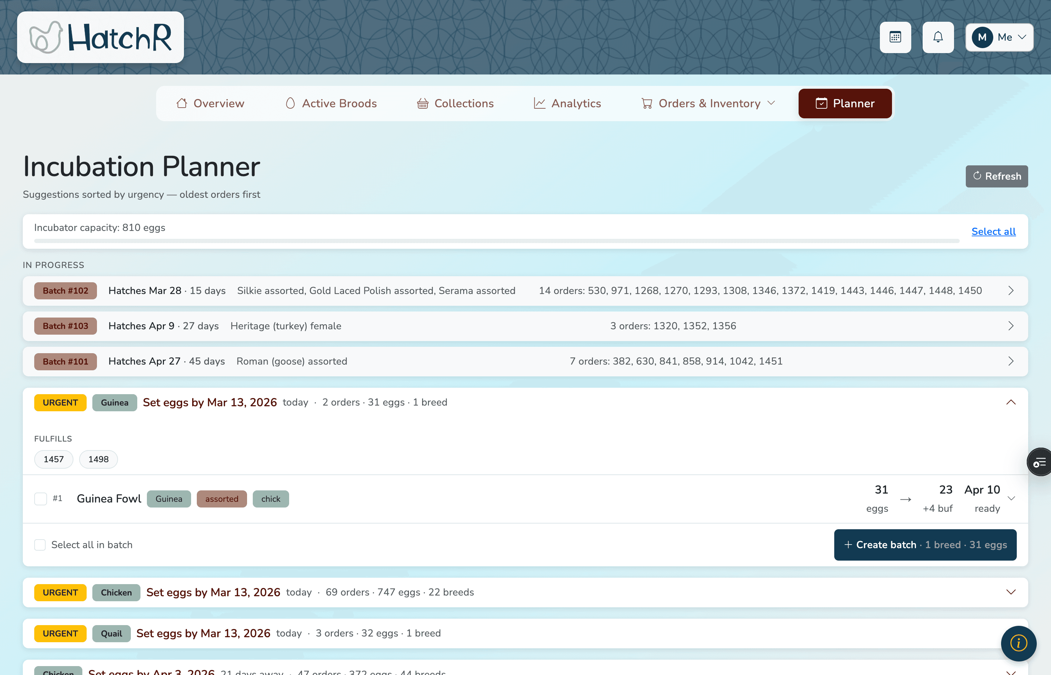
Task: Click Create batch for 31 Guinea eggs
Action: point(925,544)
